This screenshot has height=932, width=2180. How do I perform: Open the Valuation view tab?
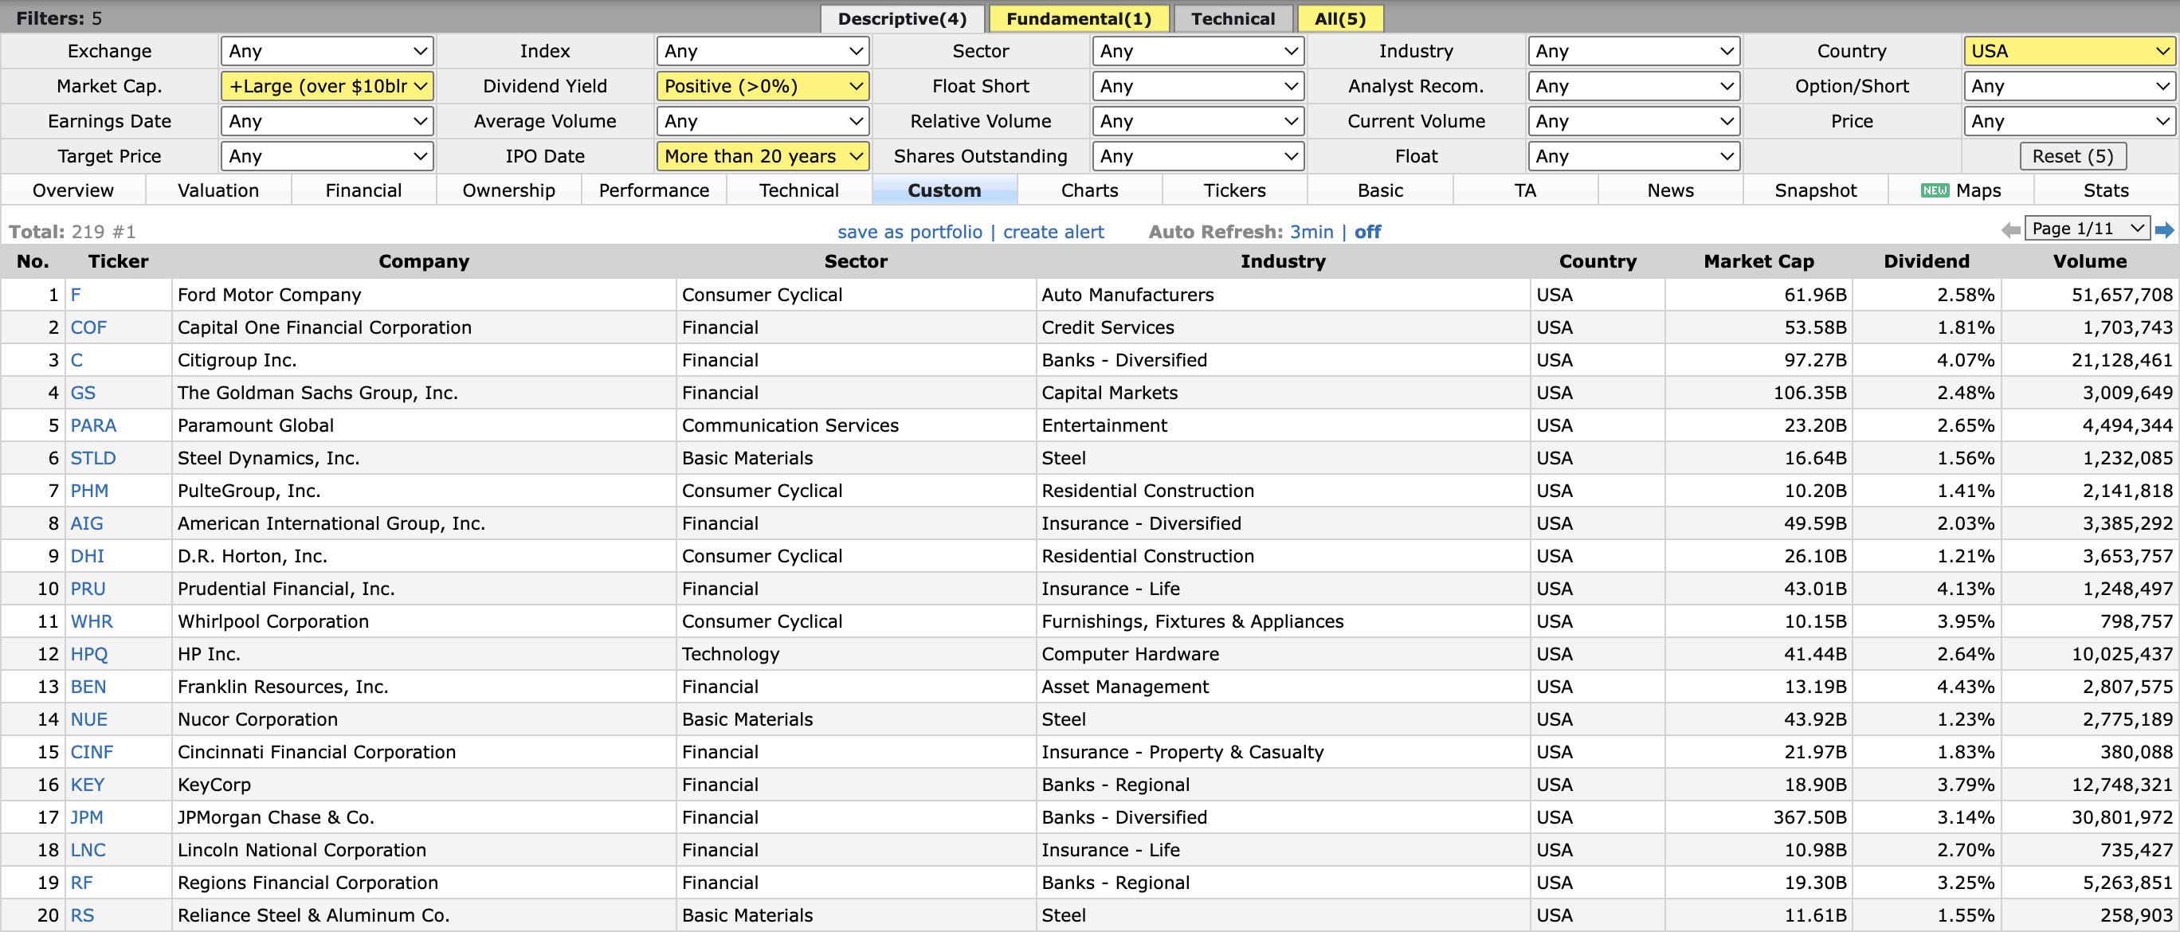coord(218,190)
